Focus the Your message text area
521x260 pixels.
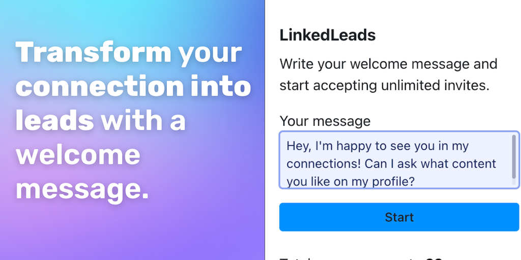point(397,160)
